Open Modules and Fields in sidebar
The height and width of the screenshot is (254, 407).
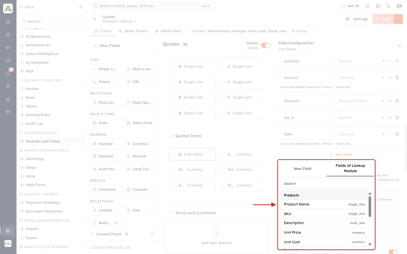click(43, 141)
